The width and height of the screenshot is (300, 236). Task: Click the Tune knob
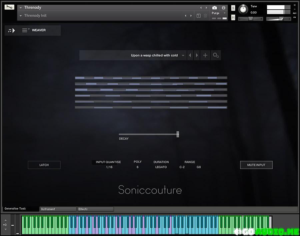244,9
